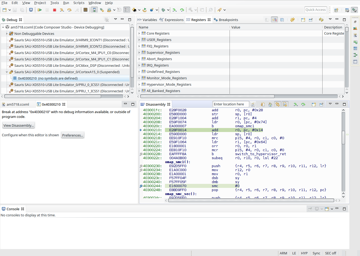Switch to the Breakpoints tab
The image size is (360, 256).
click(228, 20)
